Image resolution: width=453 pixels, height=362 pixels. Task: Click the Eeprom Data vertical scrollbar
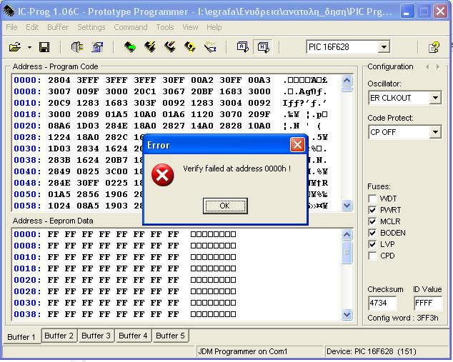point(347,275)
